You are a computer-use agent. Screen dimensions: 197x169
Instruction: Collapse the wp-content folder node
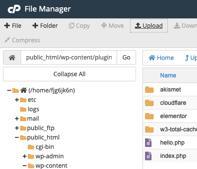(24, 166)
